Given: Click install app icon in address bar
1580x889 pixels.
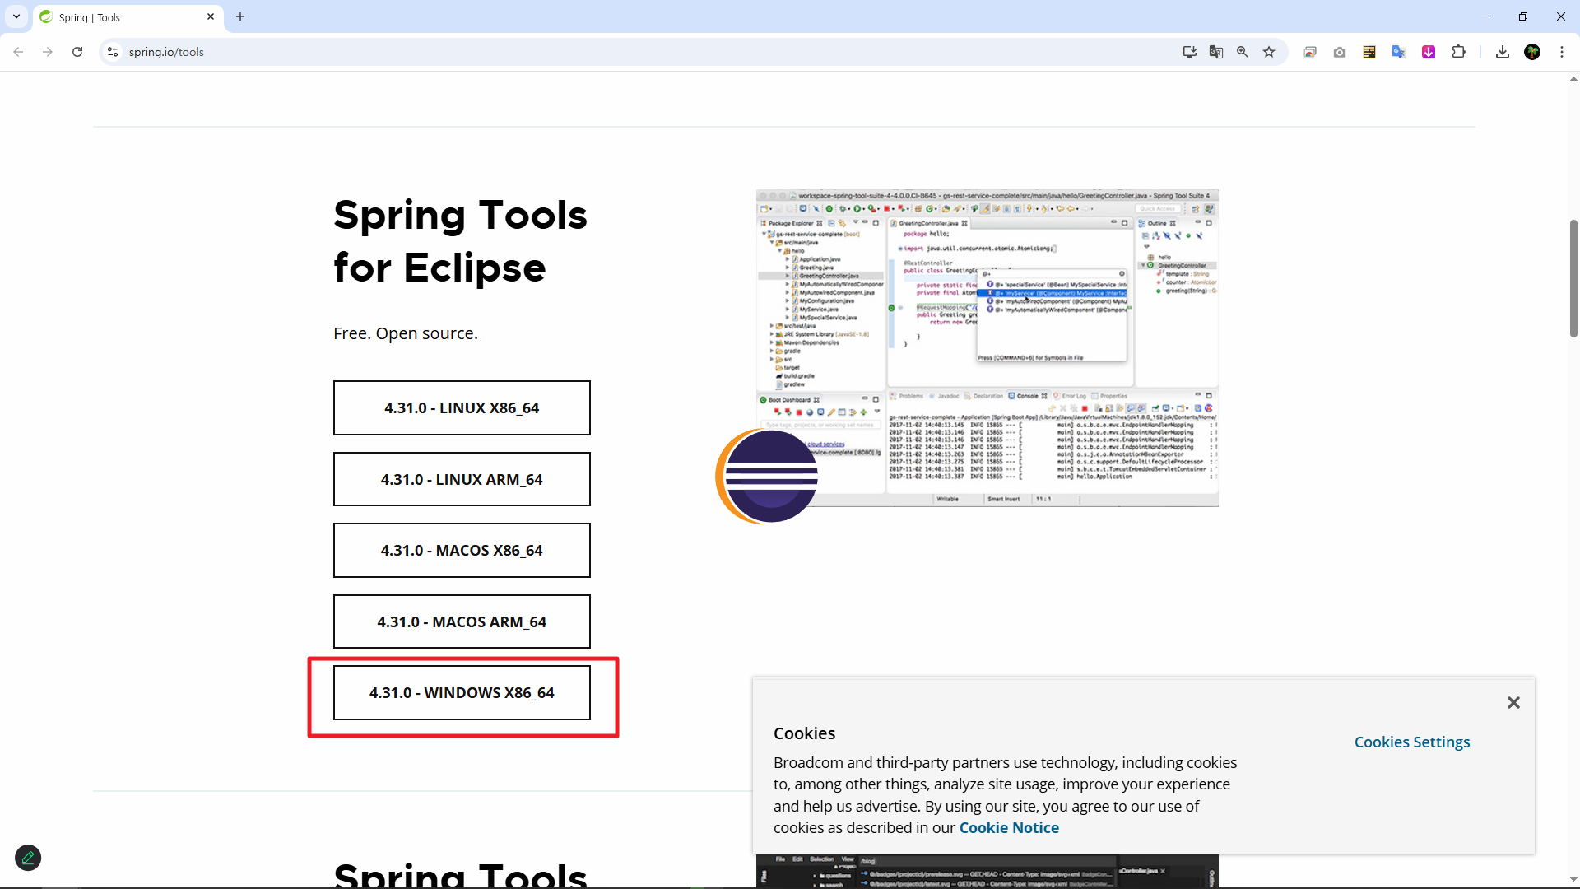Looking at the screenshot, I should click(1190, 52).
